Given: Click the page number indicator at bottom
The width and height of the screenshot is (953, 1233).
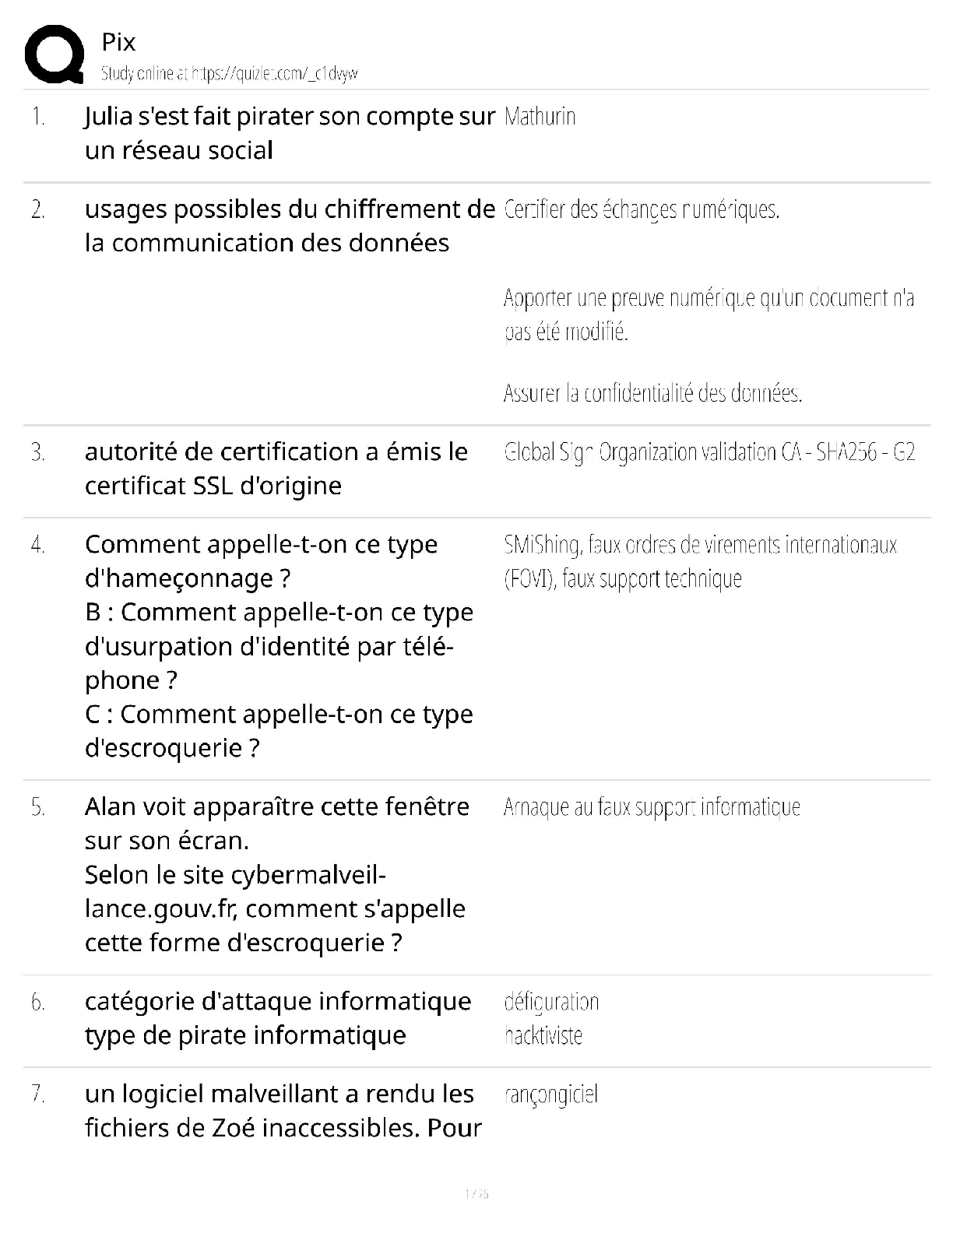Looking at the screenshot, I should point(476,1193).
